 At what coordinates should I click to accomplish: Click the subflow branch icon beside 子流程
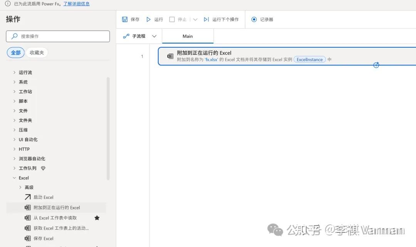(x=126, y=35)
